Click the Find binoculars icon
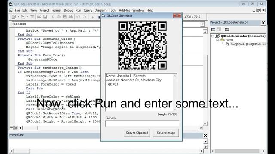Viewport: 275px width, 154px height. (x=70, y=17)
